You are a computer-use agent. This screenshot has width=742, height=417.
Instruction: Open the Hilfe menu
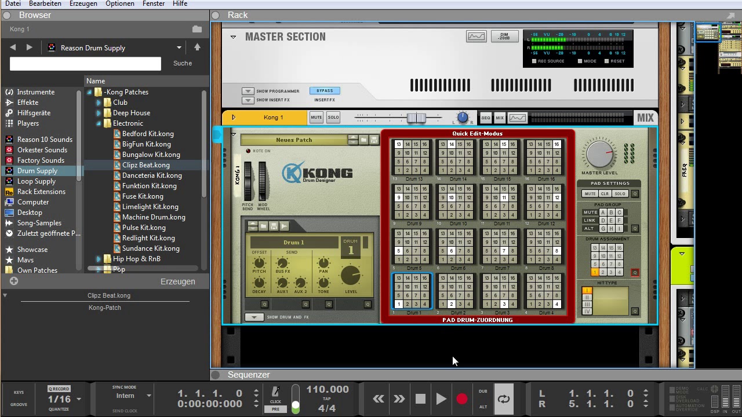180,3
